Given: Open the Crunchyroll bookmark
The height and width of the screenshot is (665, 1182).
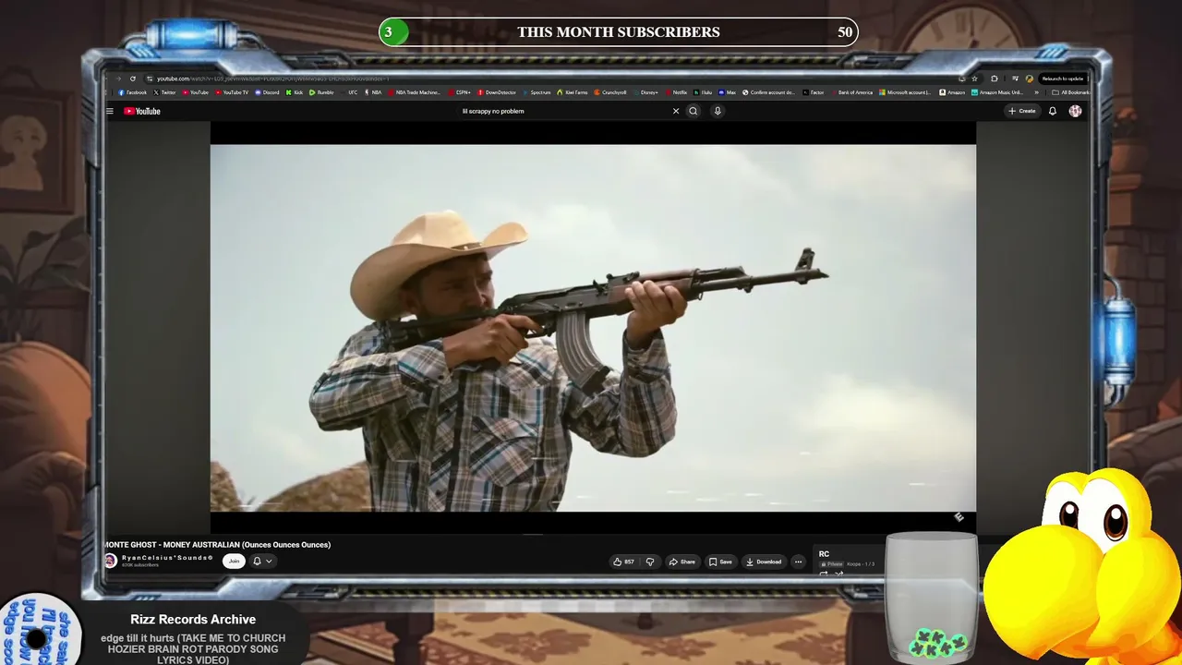Looking at the screenshot, I should pos(610,92).
